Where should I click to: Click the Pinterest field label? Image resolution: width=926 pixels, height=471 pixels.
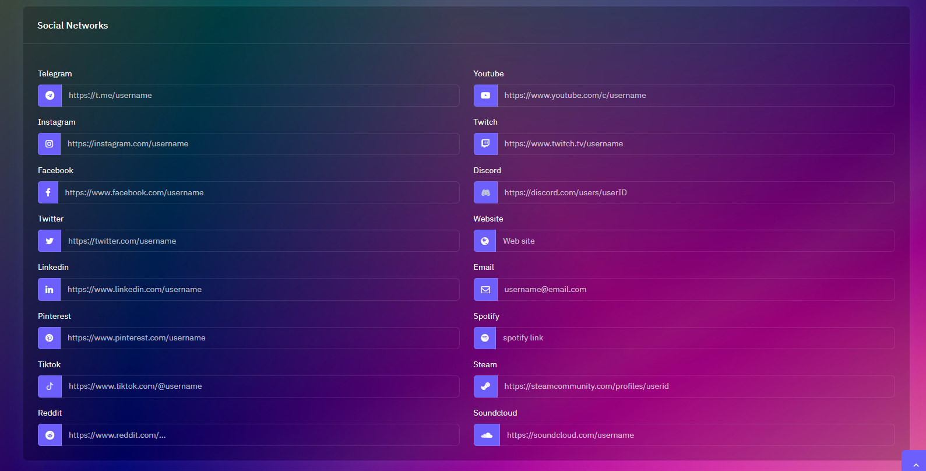[54, 316]
